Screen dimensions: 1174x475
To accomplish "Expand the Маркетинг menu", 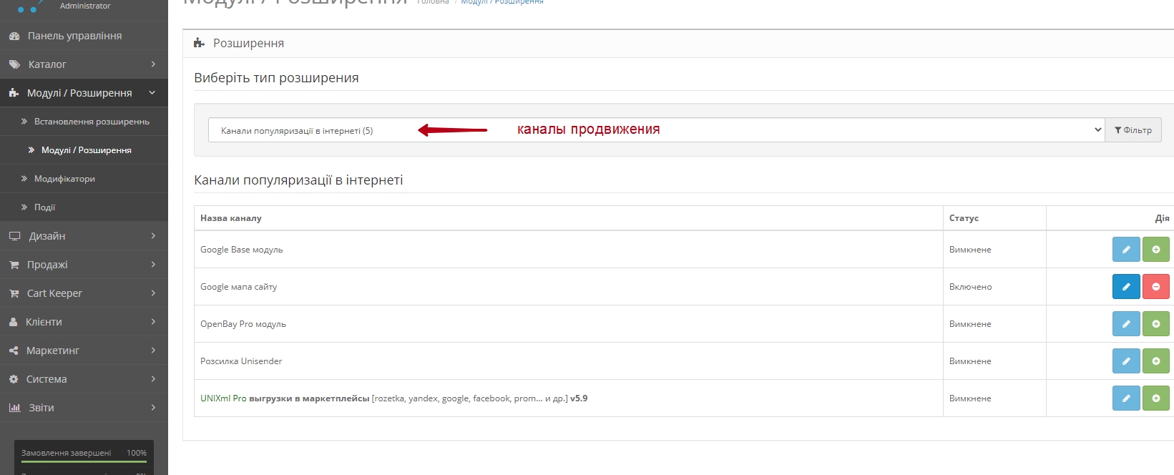I will [84, 351].
